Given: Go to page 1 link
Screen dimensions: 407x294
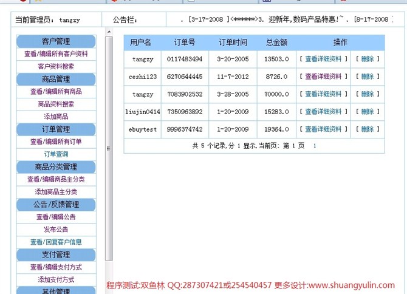Looking at the screenshot, I should pos(315,146).
